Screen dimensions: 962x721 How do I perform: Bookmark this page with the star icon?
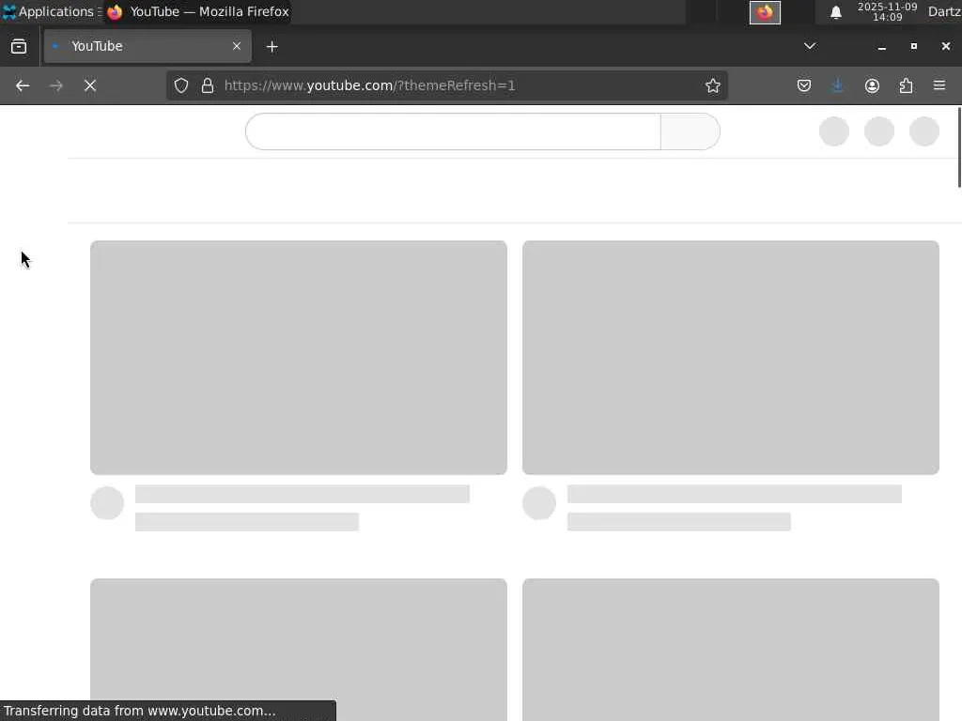(x=712, y=85)
